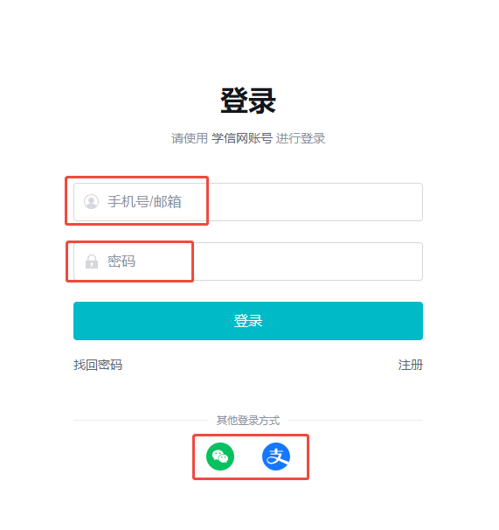Focus the 密码 password input field
Image resolution: width=499 pixels, height=530 pixels.
[x=248, y=262]
